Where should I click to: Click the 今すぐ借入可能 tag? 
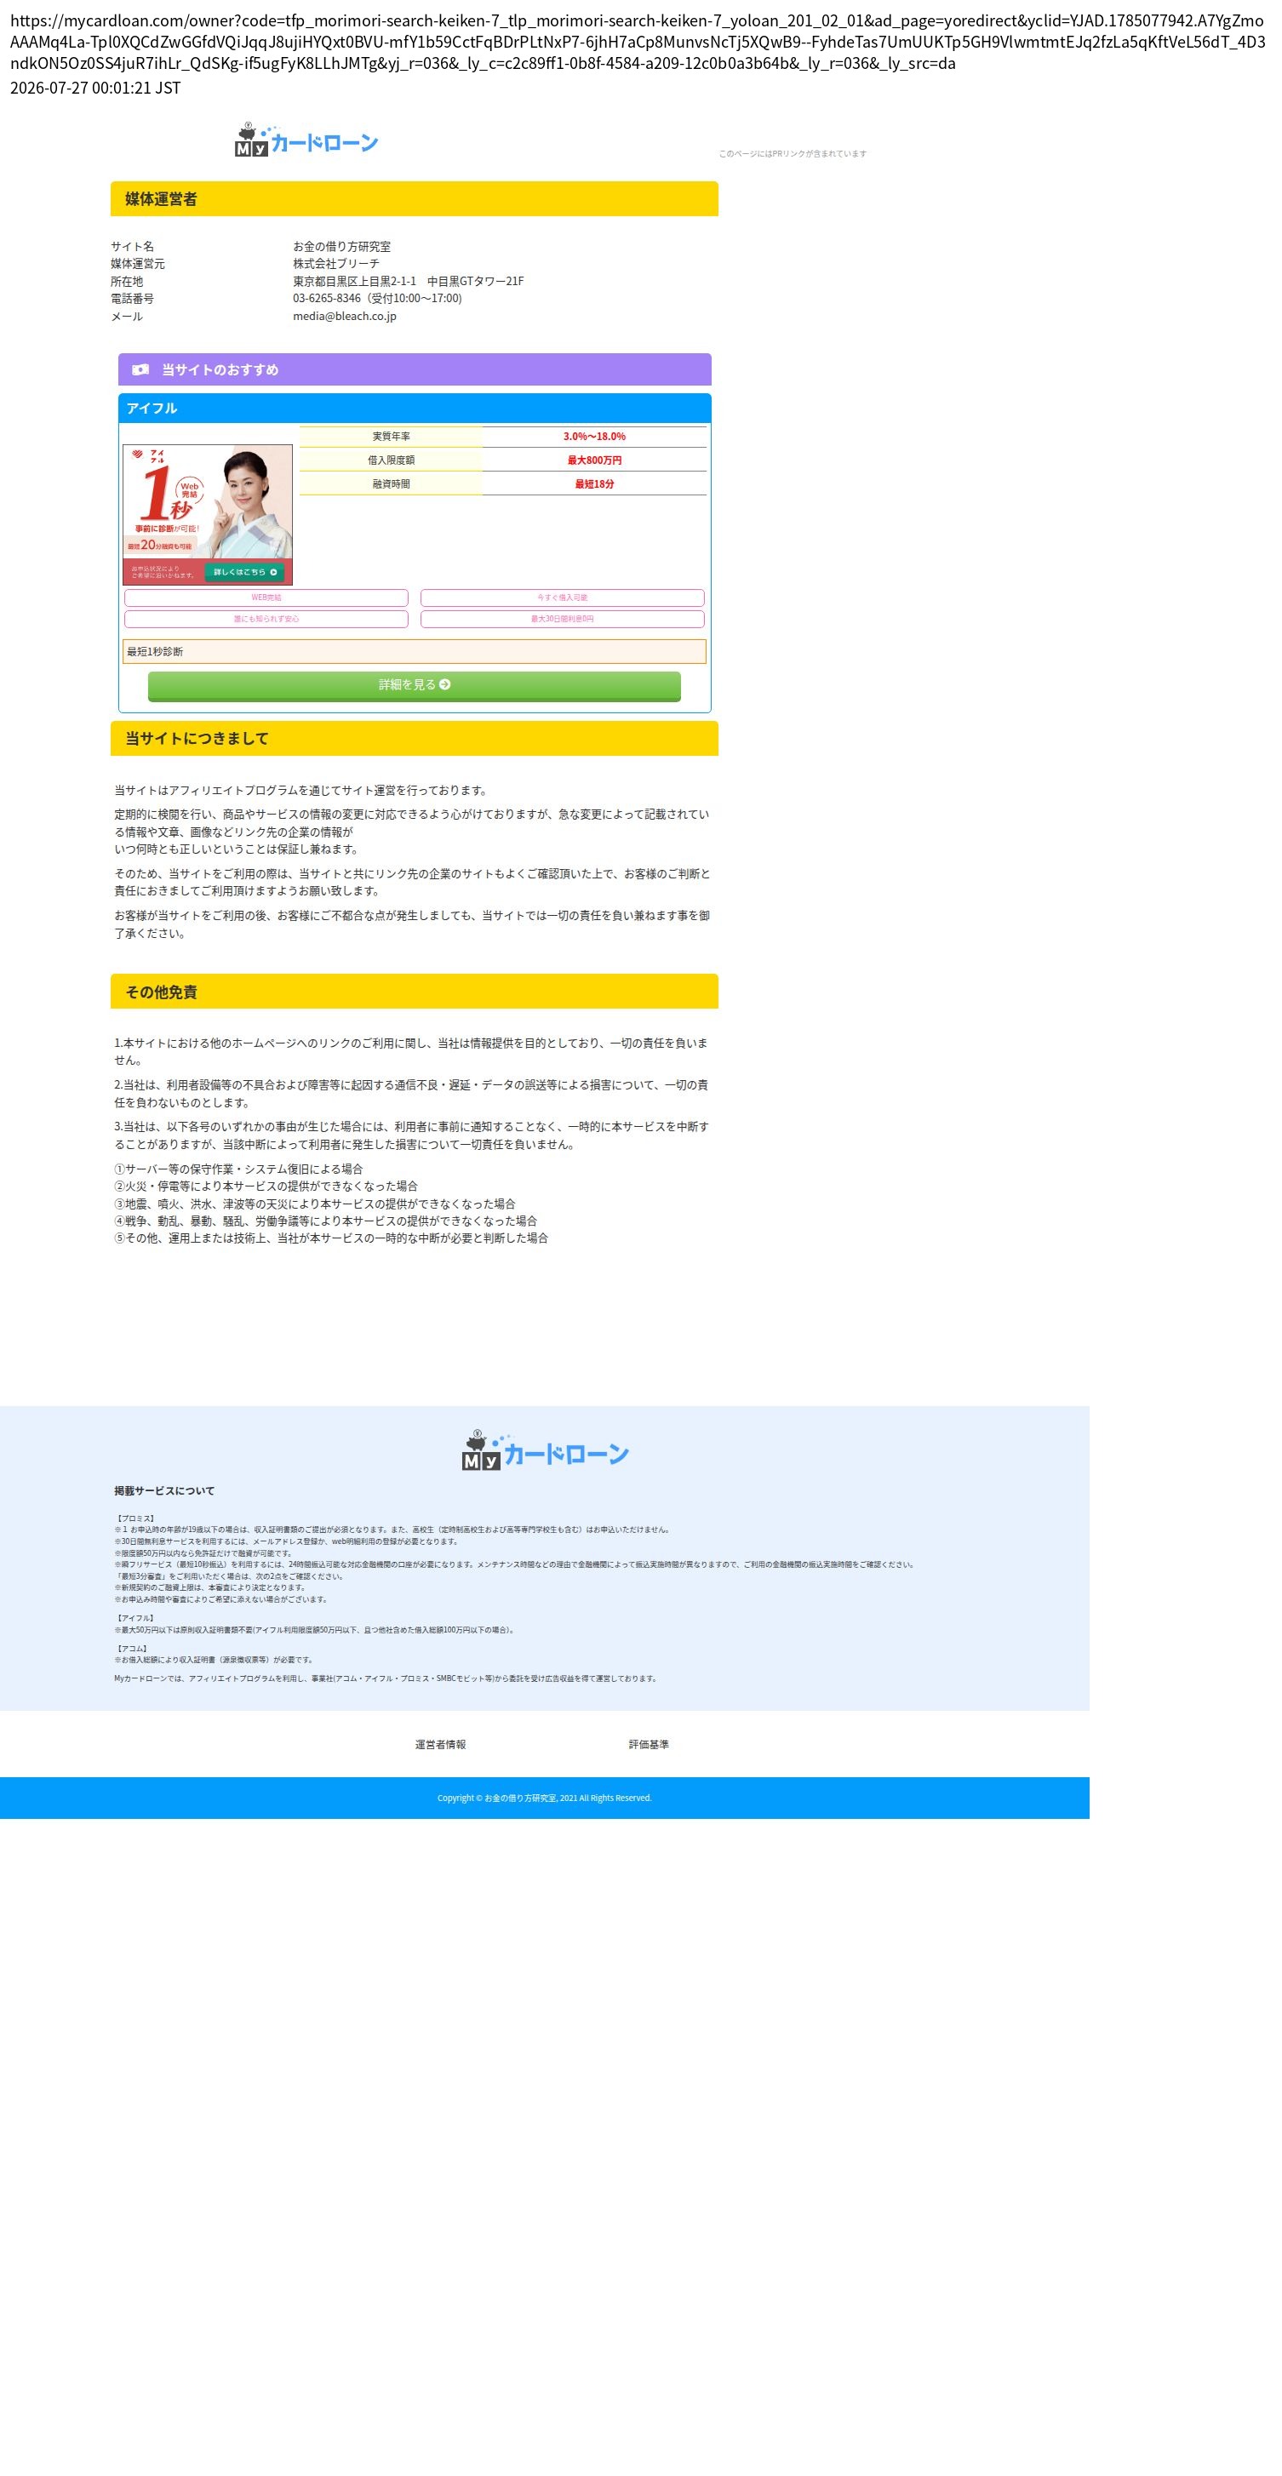pyautogui.click(x=562, y=598)
